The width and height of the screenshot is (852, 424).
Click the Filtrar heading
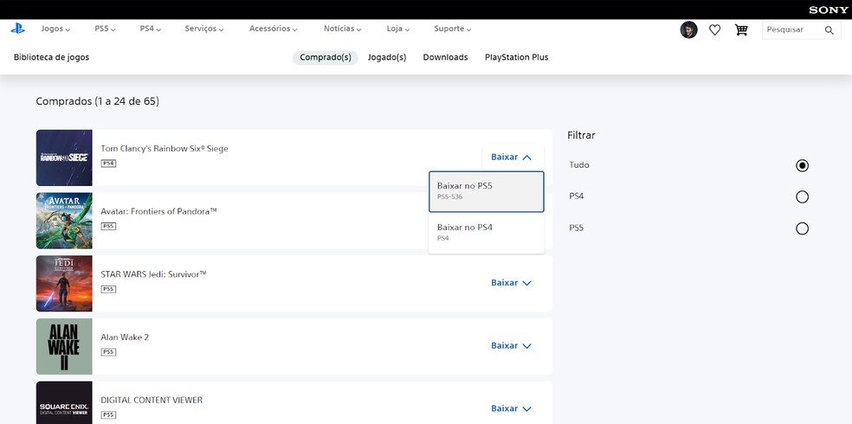tap(581, 135)
